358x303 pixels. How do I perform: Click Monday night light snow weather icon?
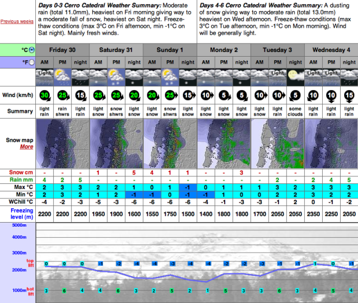[x=241, y=77]
